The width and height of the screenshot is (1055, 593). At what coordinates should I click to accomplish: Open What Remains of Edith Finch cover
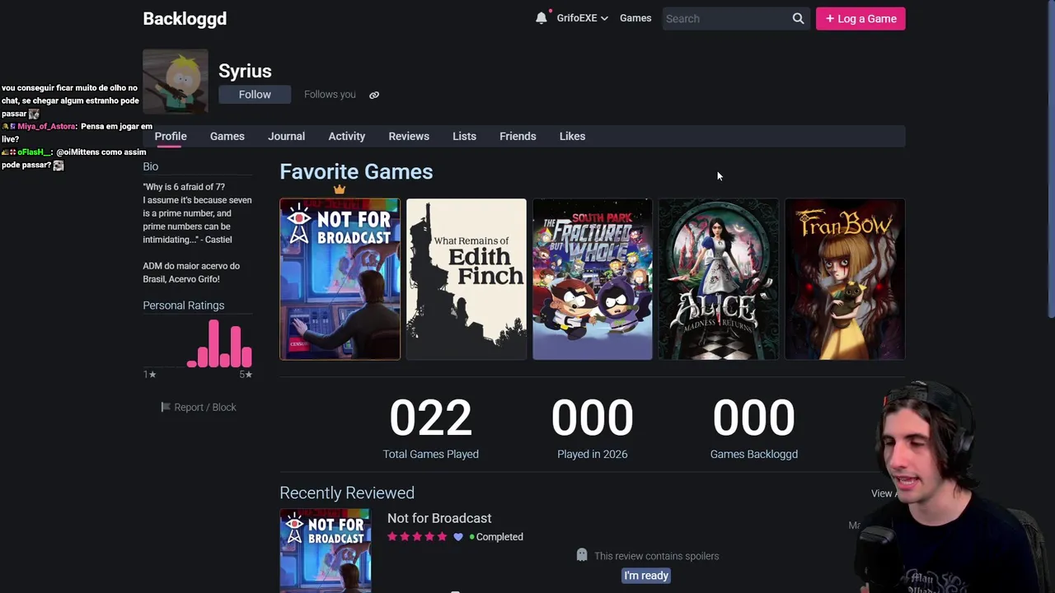[x=466, y=279]
